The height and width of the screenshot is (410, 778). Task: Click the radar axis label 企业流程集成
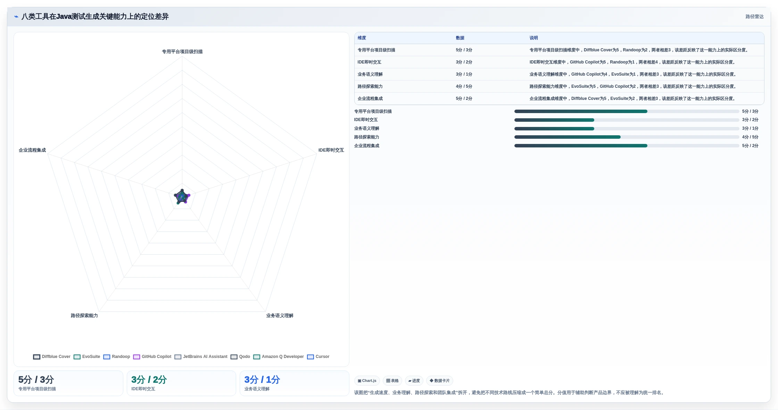[x=32, y=150]
